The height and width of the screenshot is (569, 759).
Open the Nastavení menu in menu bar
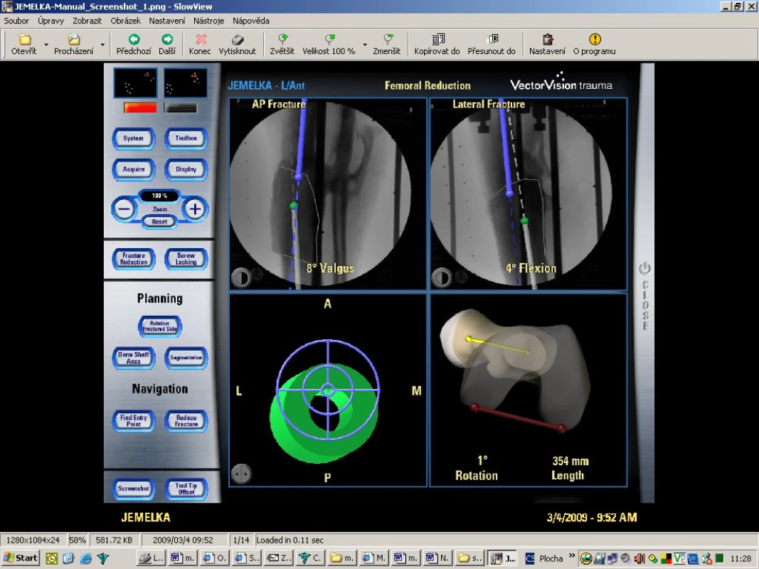tap(167, 21)
